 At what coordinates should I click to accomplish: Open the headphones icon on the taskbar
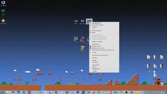116,92
